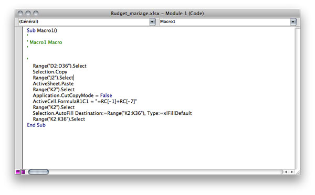Zoom the code window
This screenshot has height=195, width=315.
(36, 13)
